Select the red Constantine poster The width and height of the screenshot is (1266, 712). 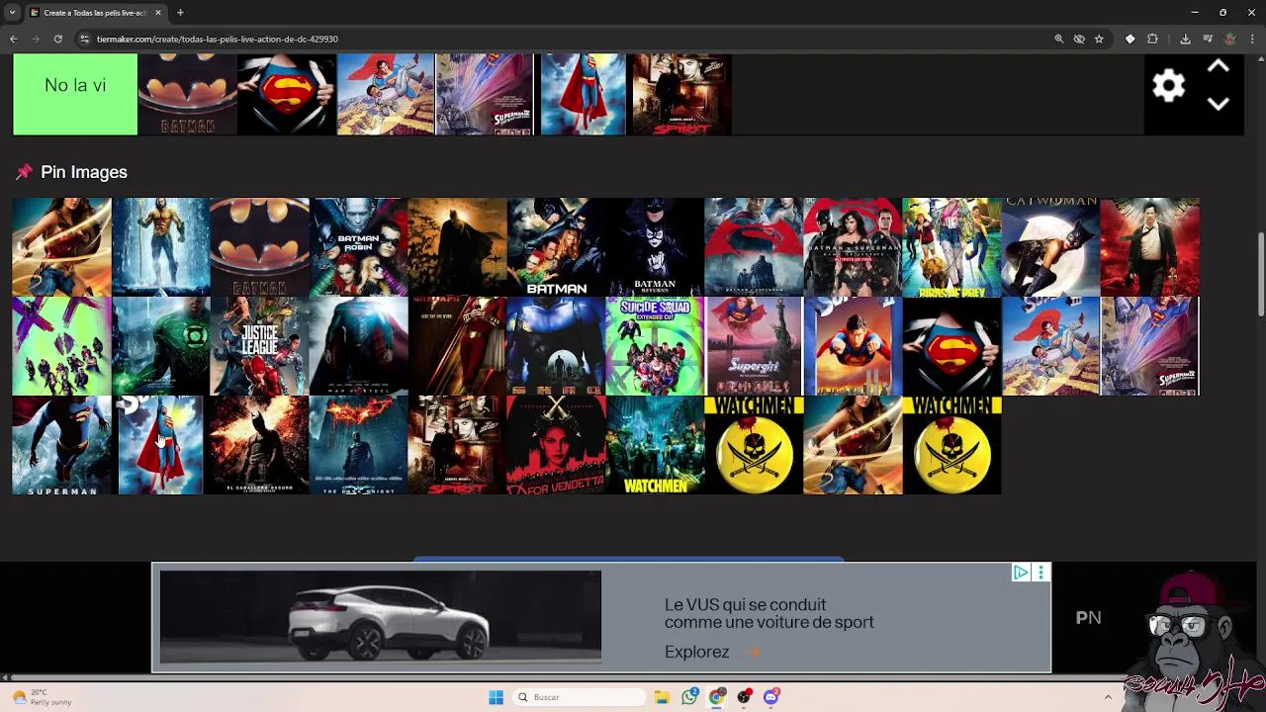pyautogui.click(x=1149, y=247)
